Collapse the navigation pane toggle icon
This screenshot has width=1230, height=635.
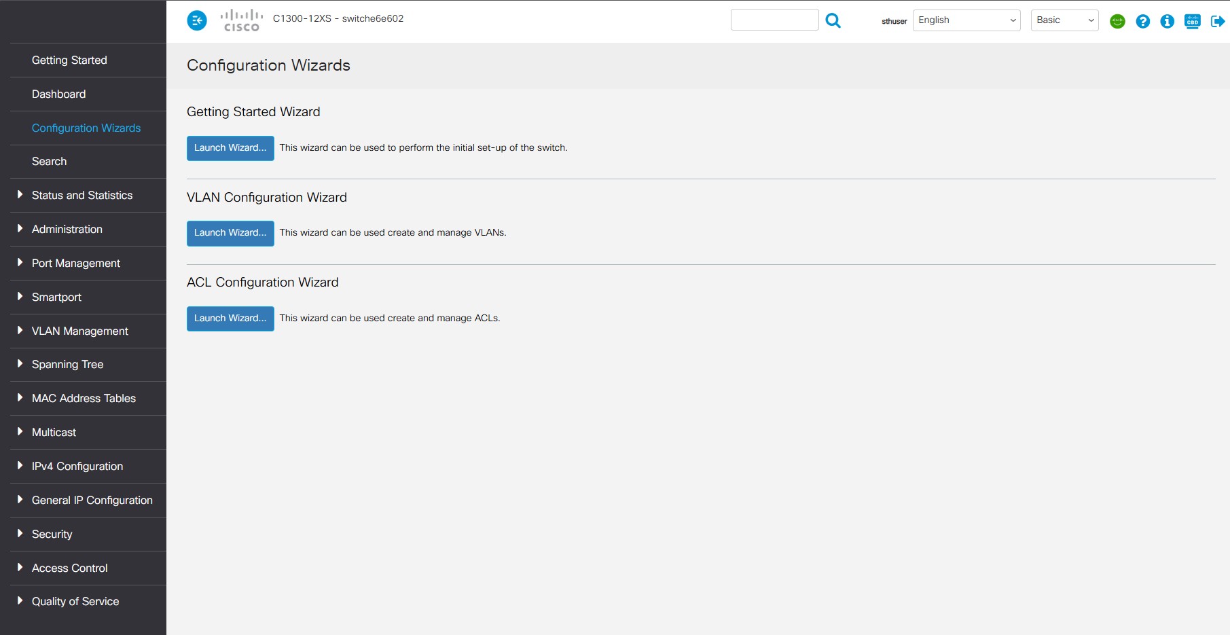pos(197,20)
